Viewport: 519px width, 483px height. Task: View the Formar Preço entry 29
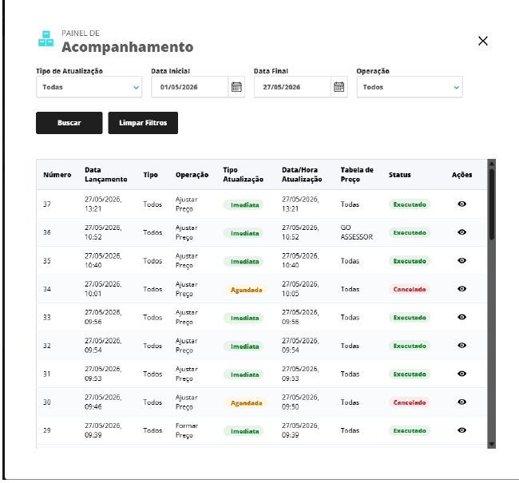coord(462,430)
